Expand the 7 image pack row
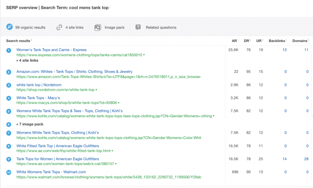This screenshot has height=188, width=313. click(30, 124)
